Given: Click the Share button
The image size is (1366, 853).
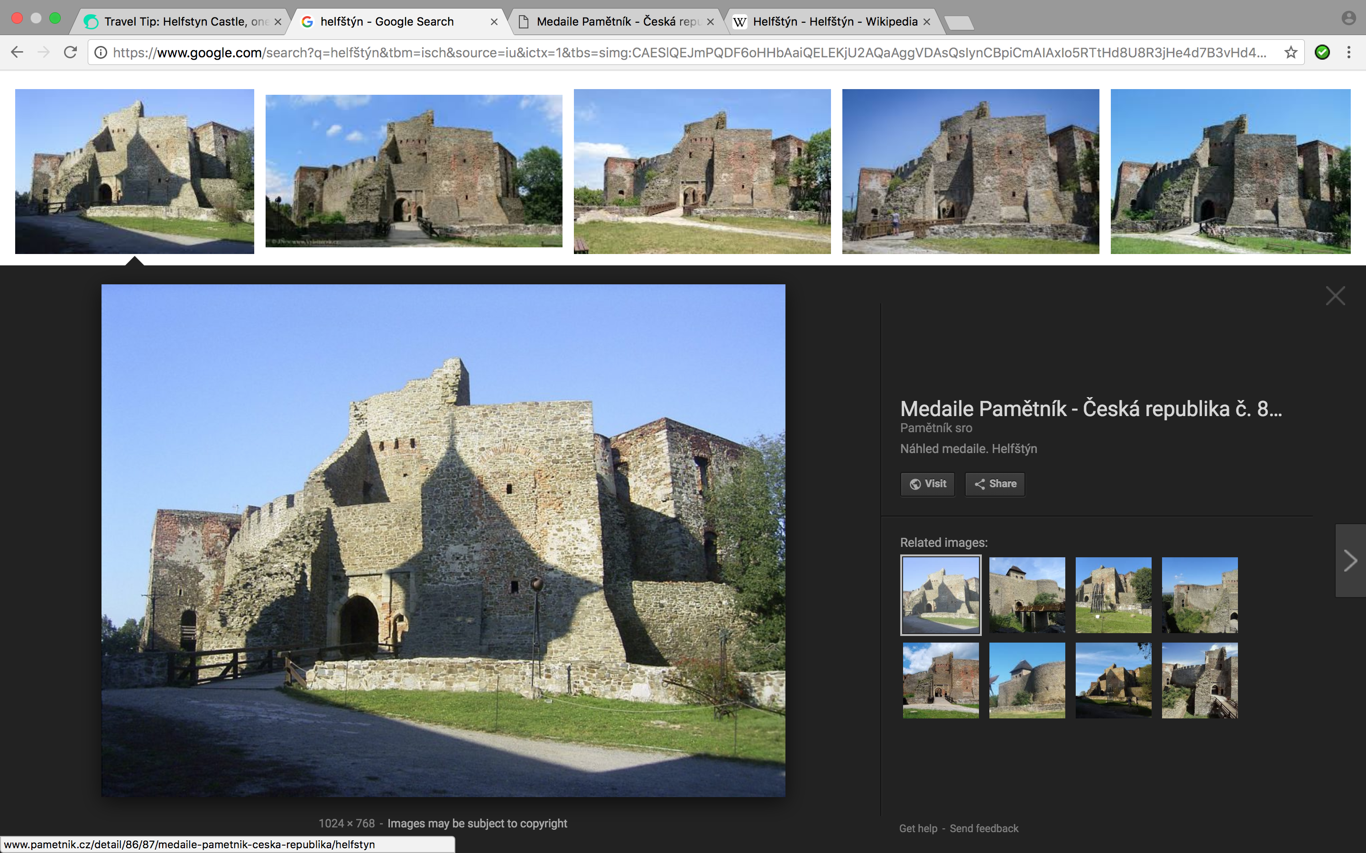Looking at the screenshot, I should tap(995, 484).
